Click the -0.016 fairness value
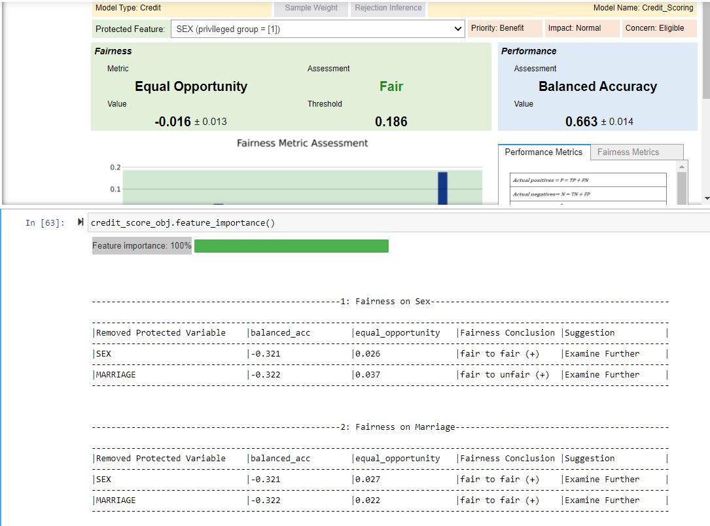 [173, 121]
